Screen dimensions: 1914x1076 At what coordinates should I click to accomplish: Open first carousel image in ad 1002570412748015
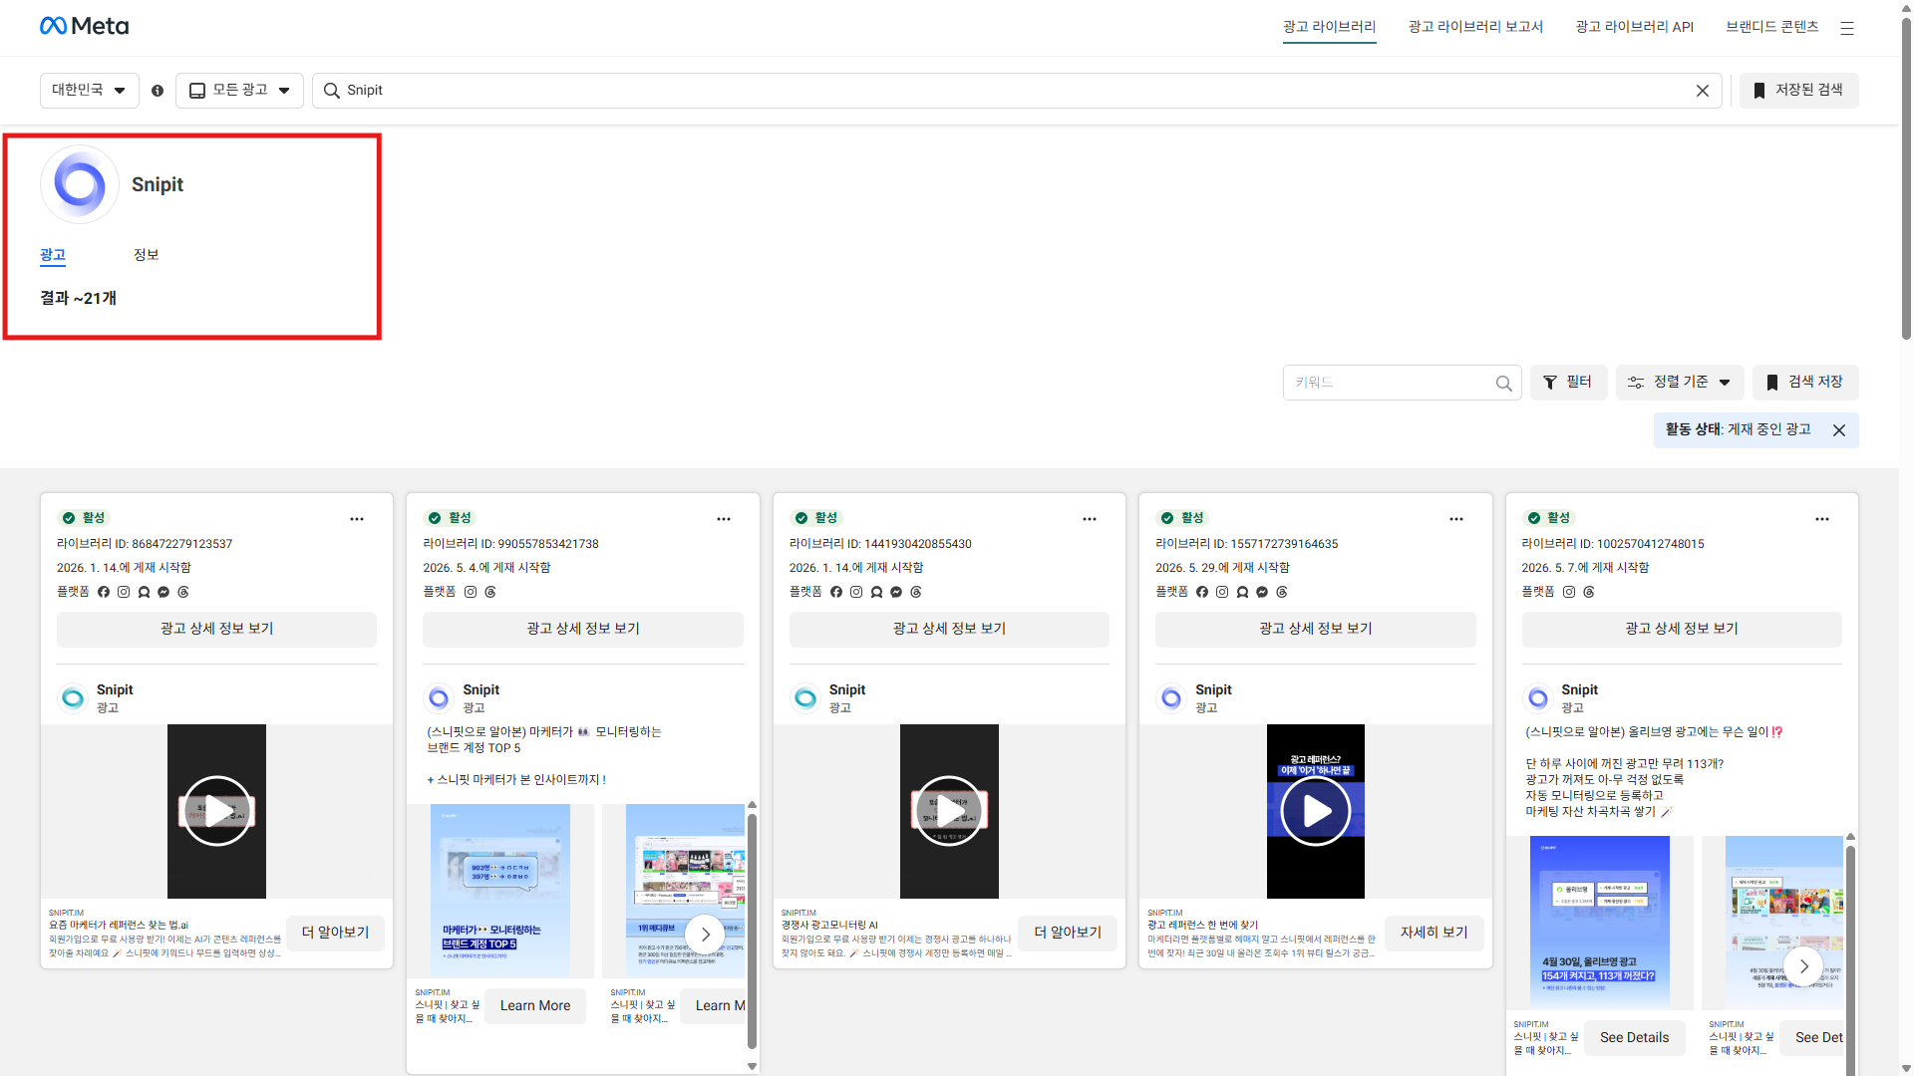click(1599, 923)
